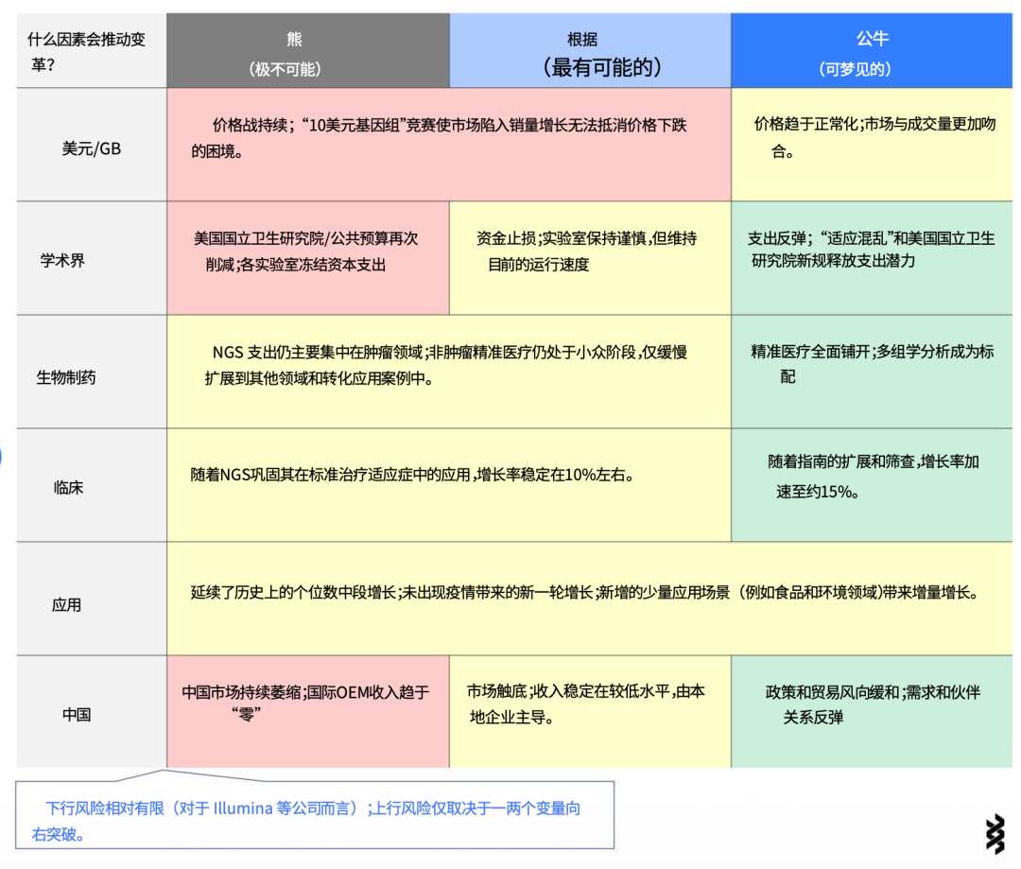Click the 什么因素会推动变革? header cell
This screenshot has height=869, width=1021.
coord(92,51)
